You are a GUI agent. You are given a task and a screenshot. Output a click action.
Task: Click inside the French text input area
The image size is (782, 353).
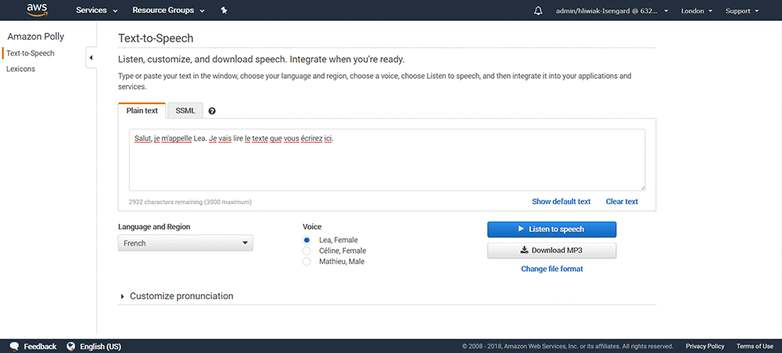coord(387,160)
